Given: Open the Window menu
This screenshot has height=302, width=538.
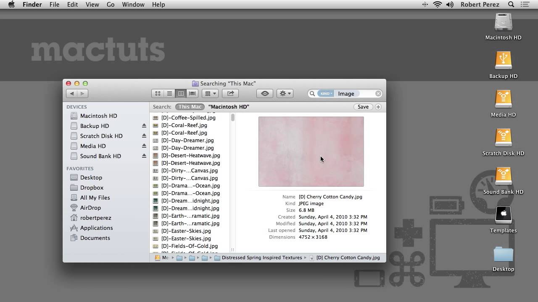Looking at the screenshot, I should (x=133, y=5).
